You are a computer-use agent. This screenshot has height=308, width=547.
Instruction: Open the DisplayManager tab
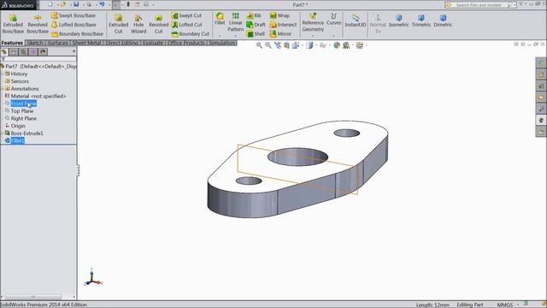pyautogui.click(x=43, y=51)
